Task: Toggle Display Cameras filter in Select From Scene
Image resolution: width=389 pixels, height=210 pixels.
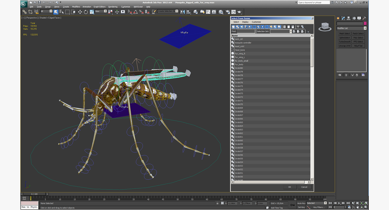Action: tap(246, 27)
